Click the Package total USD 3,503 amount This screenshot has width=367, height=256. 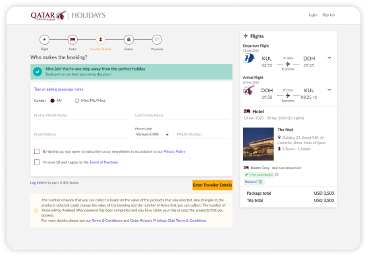(x=324, y=193)
